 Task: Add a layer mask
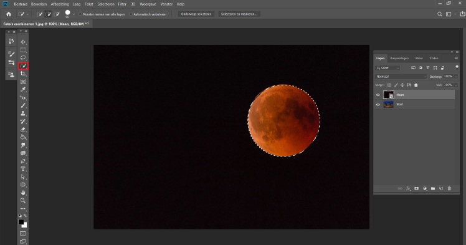(x=416, y=188)
